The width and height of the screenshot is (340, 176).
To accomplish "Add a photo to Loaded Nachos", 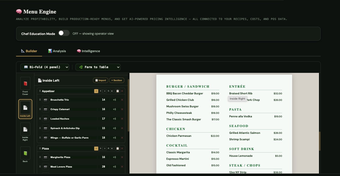I will pyautogui.click(x=46, y=119).
